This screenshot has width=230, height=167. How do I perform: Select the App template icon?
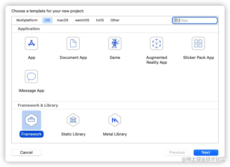coord(32,44)
